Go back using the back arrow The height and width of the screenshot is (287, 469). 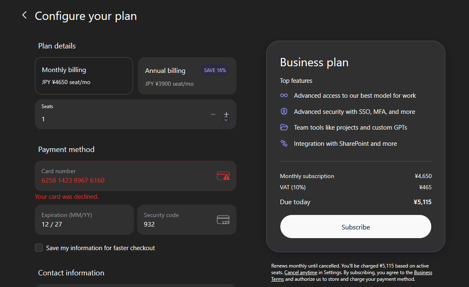coord(24,15)
